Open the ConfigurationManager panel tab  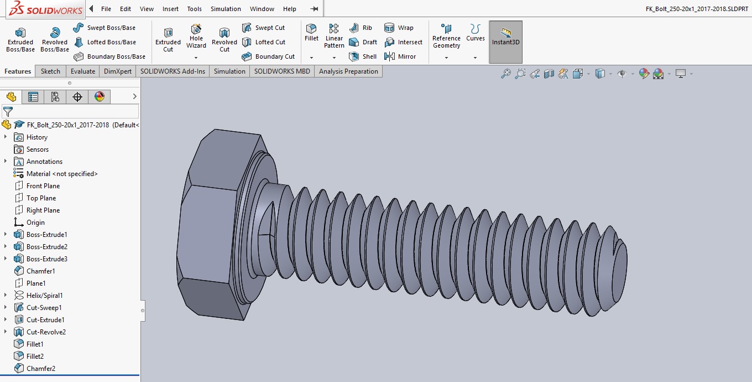pos(55,97)
